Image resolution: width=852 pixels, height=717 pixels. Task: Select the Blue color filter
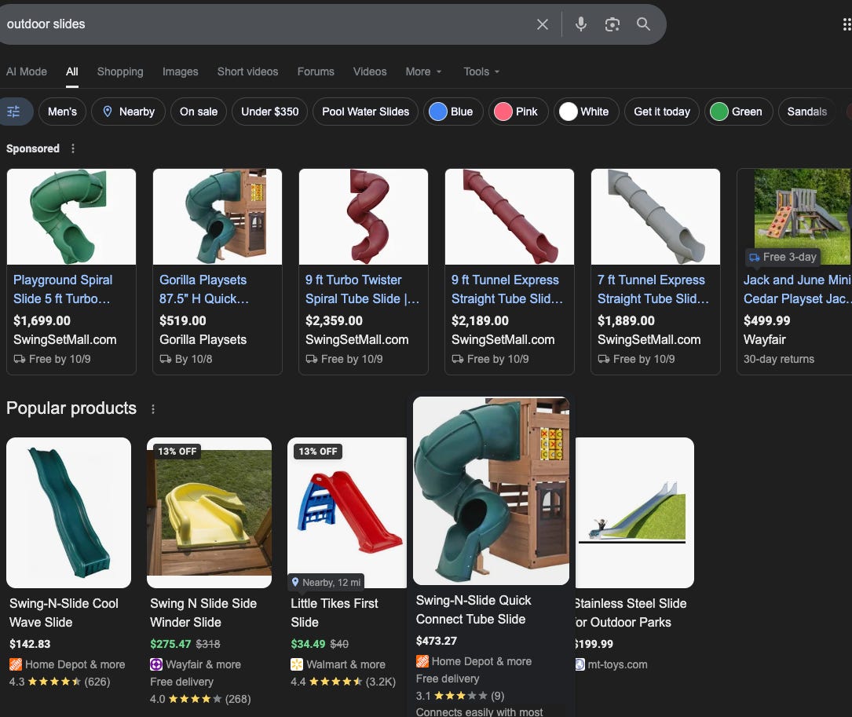tap(453, 112)
